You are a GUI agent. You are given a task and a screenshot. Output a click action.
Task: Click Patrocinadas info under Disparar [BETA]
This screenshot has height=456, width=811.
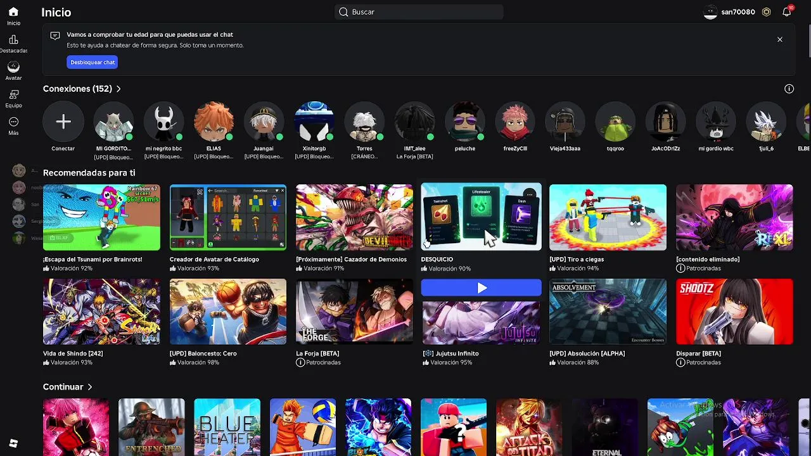(x=698, y=362)
